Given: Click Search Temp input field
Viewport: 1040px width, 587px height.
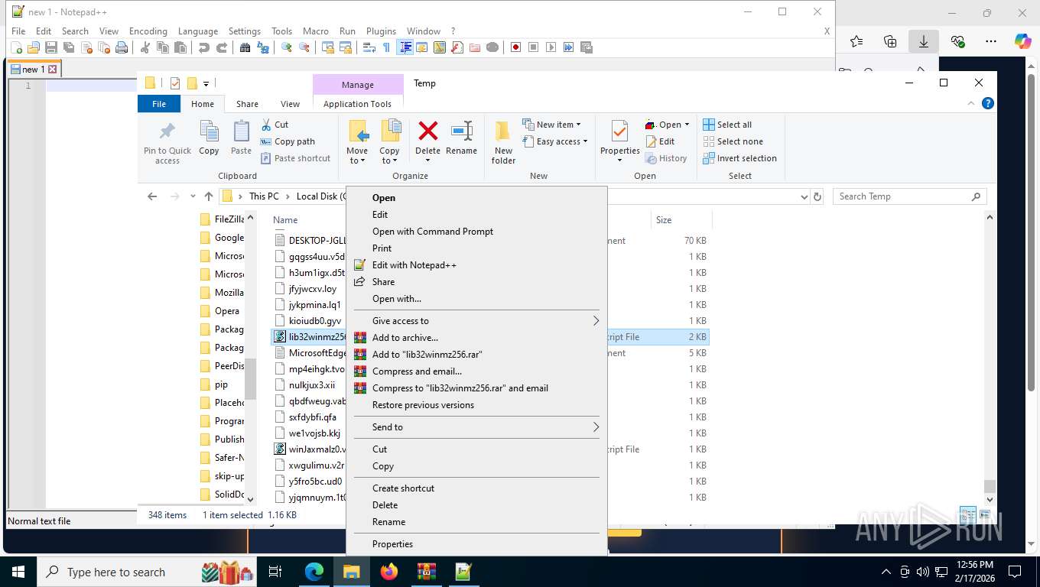Looking at the screenshot, I should click(x=909, y=196).
